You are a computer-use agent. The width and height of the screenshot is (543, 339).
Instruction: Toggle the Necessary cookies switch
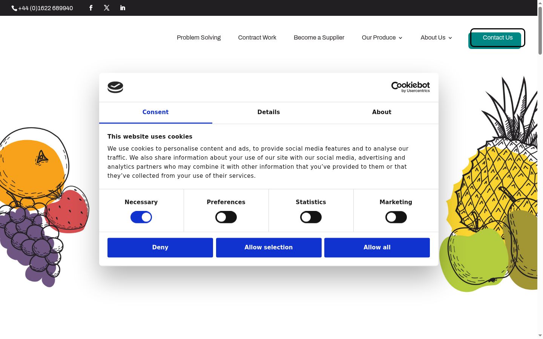tap(141, 217)
